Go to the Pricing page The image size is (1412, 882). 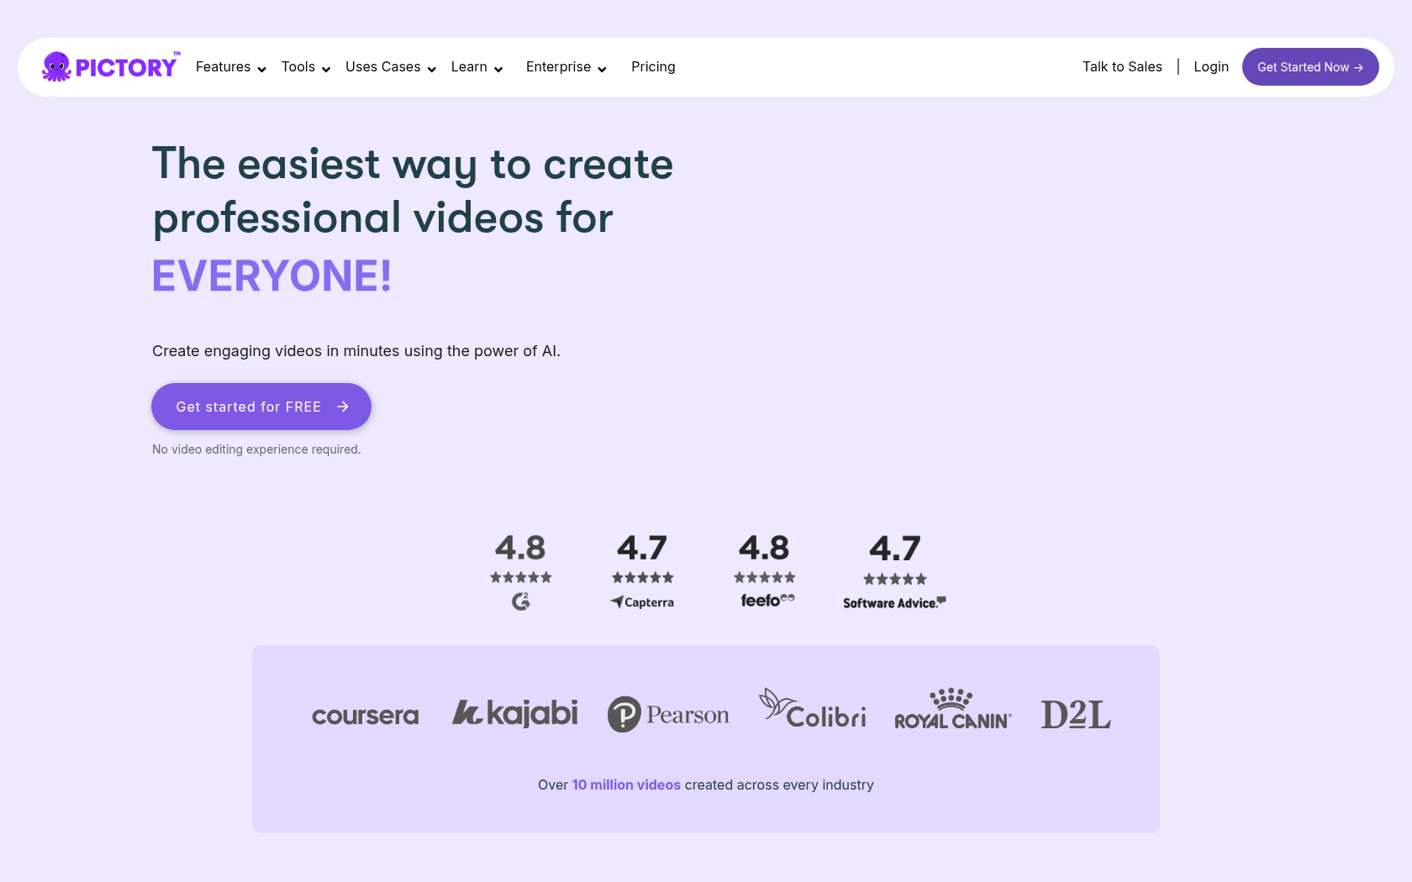[x=653, y=66]
